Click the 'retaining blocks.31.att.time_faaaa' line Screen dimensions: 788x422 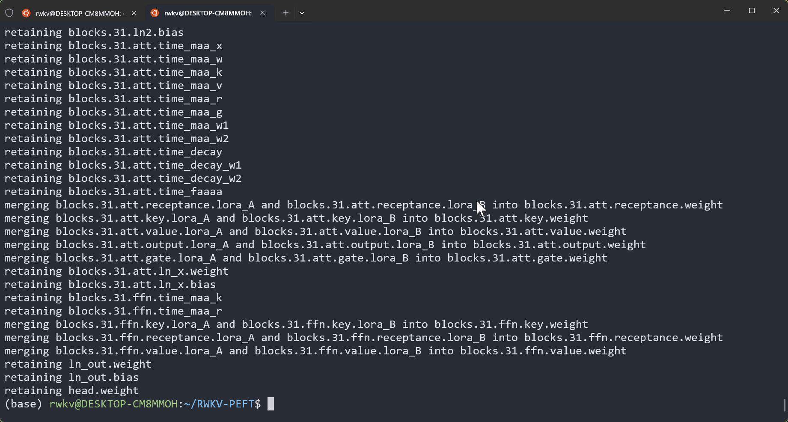(113, 192)
